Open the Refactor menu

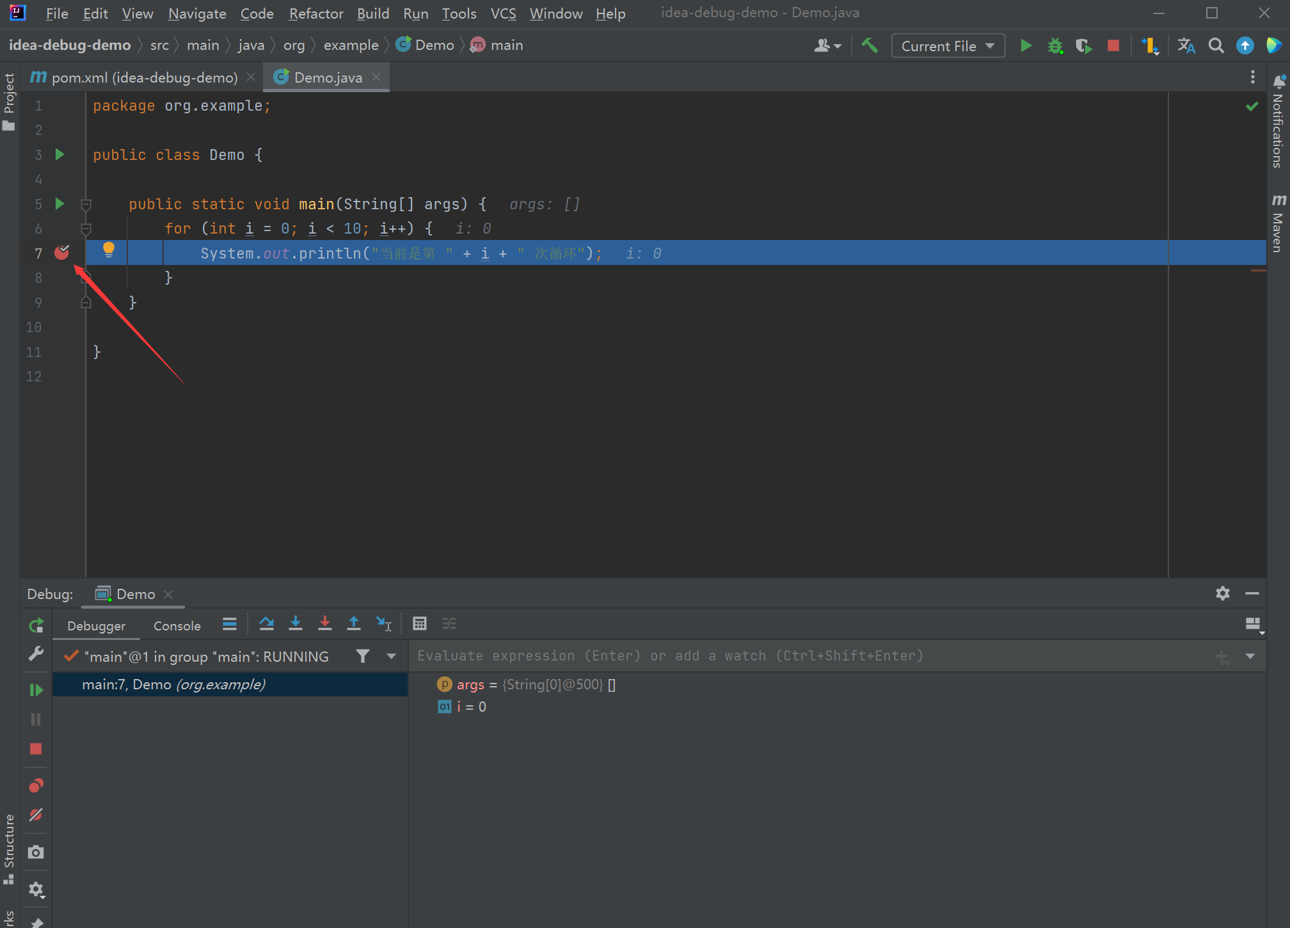coord(316,13)
